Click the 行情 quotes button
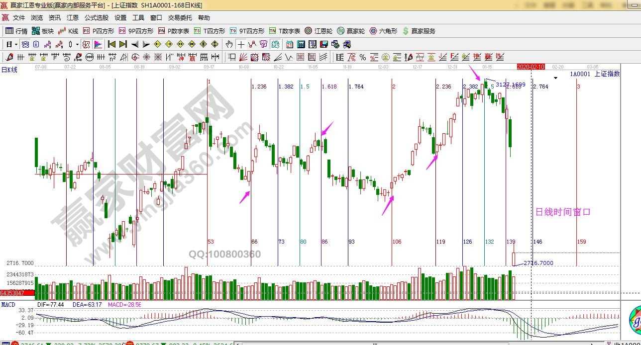This screenshot has width=641, height=345. point(16,31)
